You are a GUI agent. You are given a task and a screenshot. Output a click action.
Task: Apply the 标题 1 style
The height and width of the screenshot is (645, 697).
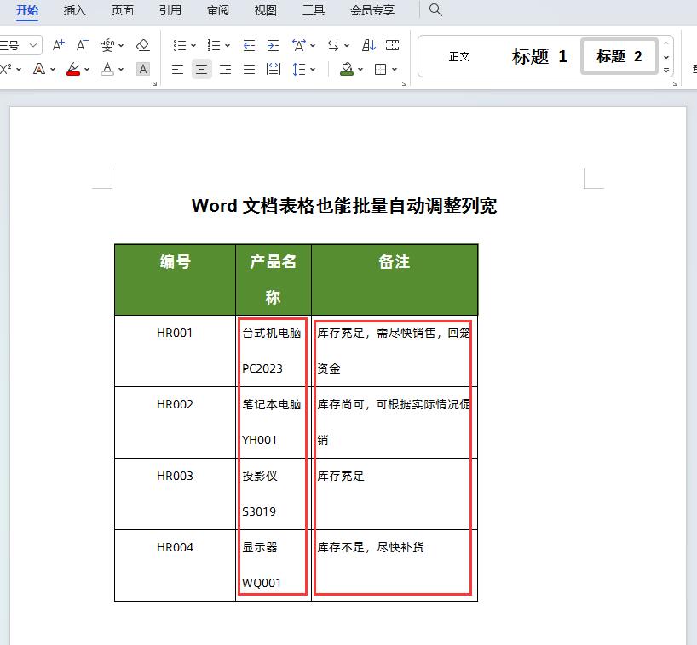click(x=539, y=56)
